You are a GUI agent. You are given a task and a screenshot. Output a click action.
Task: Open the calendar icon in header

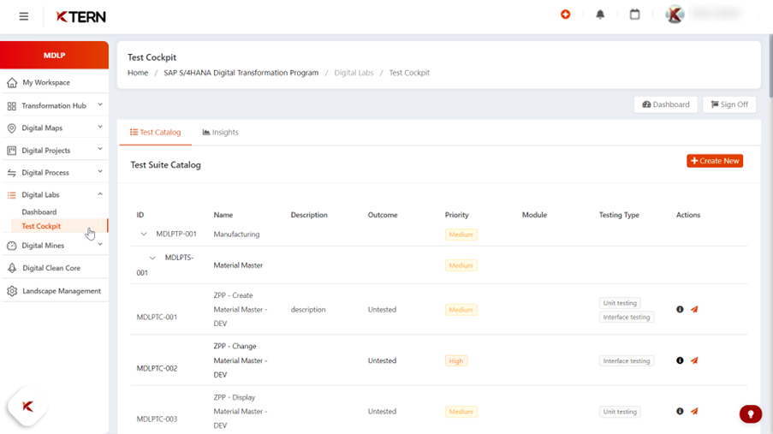(635, 15)
